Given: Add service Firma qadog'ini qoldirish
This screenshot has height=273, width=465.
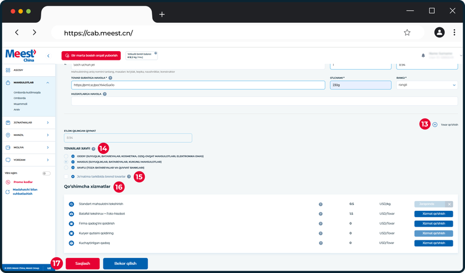Looking at the screenshot, I should point(434,224).
